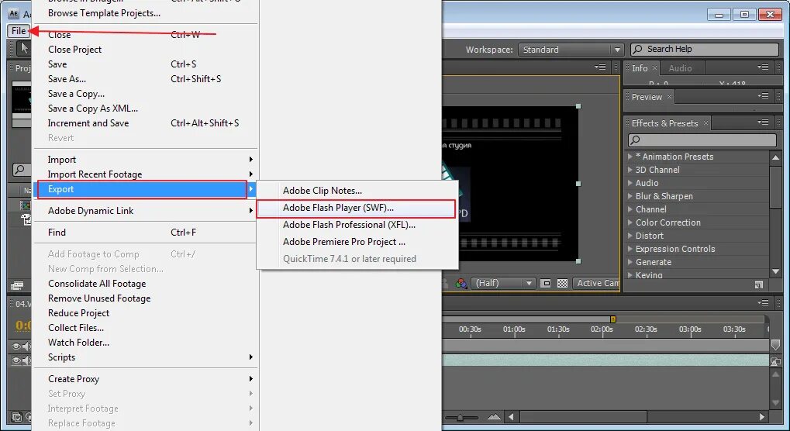
Task: Choose Adobe Premiere Pro Project export
Action: 357,242
